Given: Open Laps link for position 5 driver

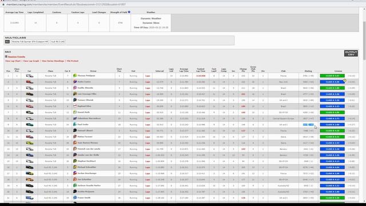Looking at the screenshot, I should (x=148, y=100).
